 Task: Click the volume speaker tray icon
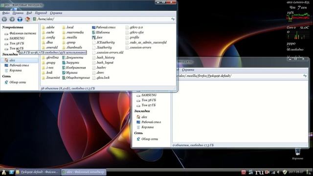278,172
